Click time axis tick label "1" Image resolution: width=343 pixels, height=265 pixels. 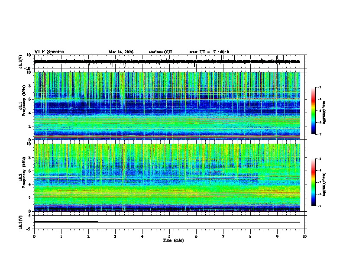pos(61,236)
